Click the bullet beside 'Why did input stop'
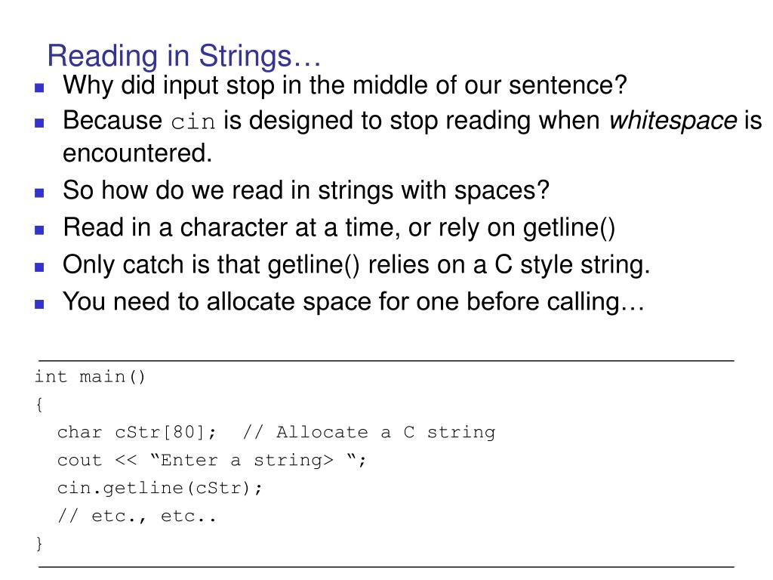The height and width of the screenshot is (580, 773). 39,88
